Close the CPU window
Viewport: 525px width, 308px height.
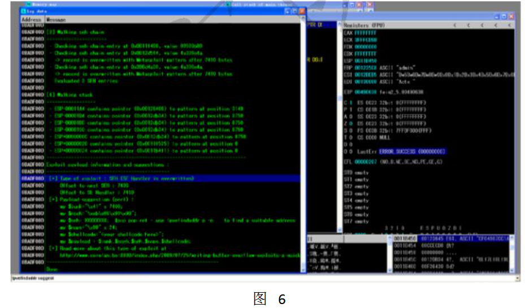click(x=511, y=16)
